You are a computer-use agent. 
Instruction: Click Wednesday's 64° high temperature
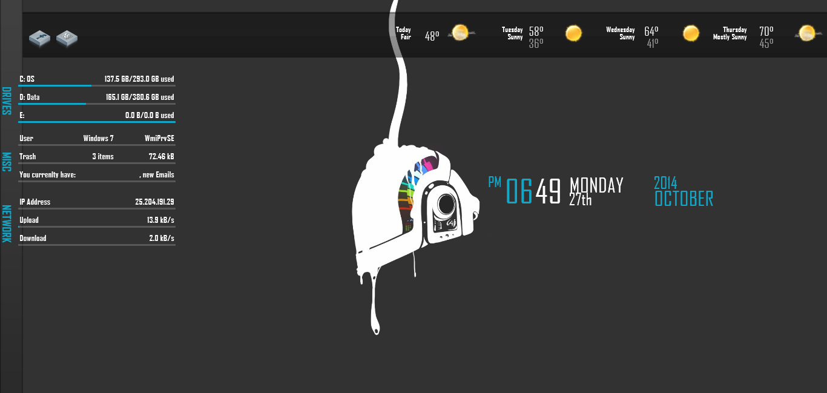pyautogui.click(x=651, y=31)
